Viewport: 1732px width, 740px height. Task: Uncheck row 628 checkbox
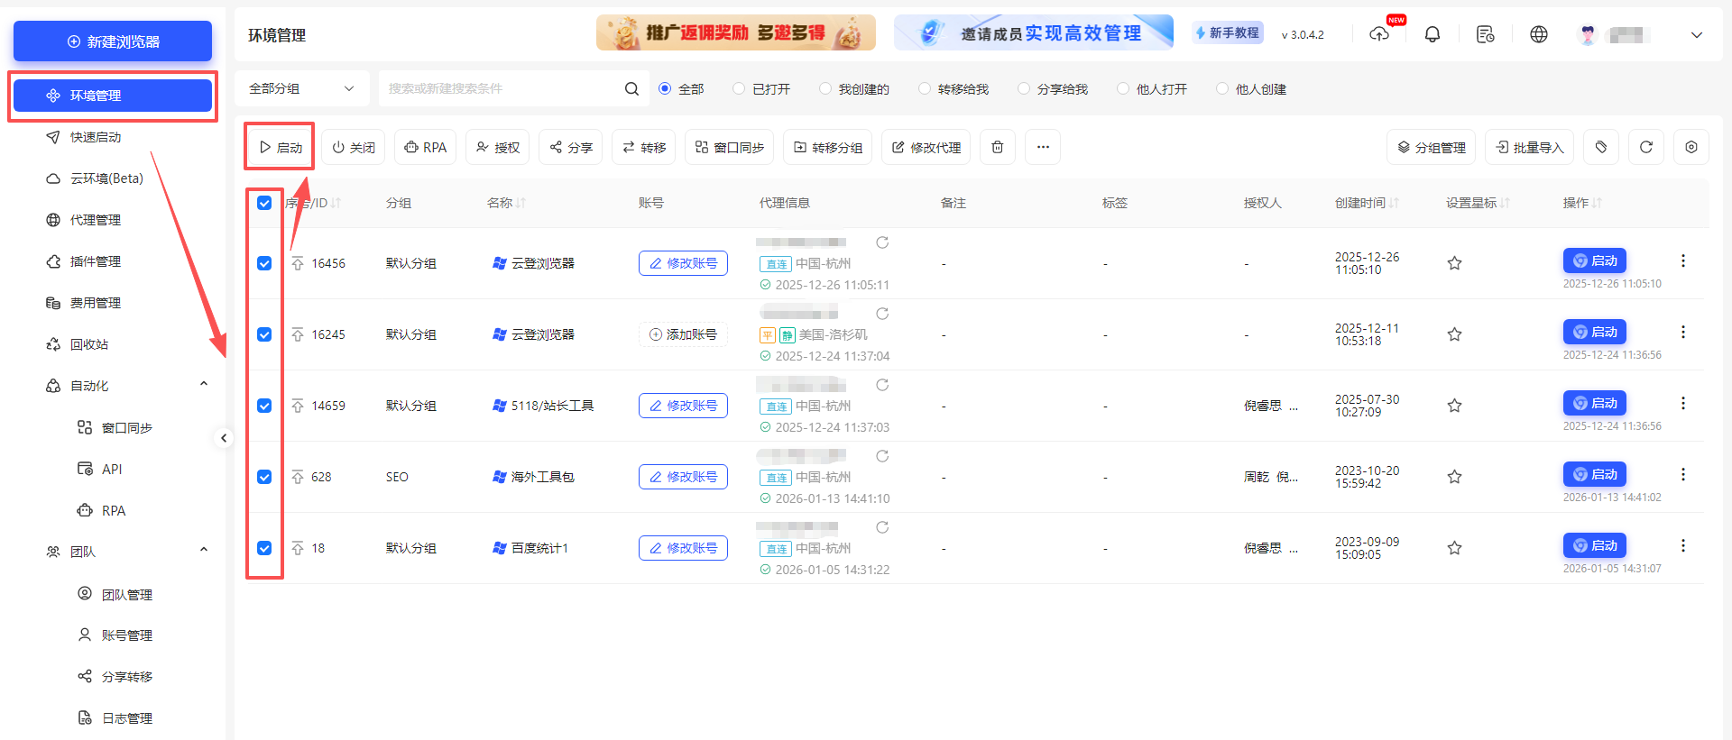(x=264, y=477)
